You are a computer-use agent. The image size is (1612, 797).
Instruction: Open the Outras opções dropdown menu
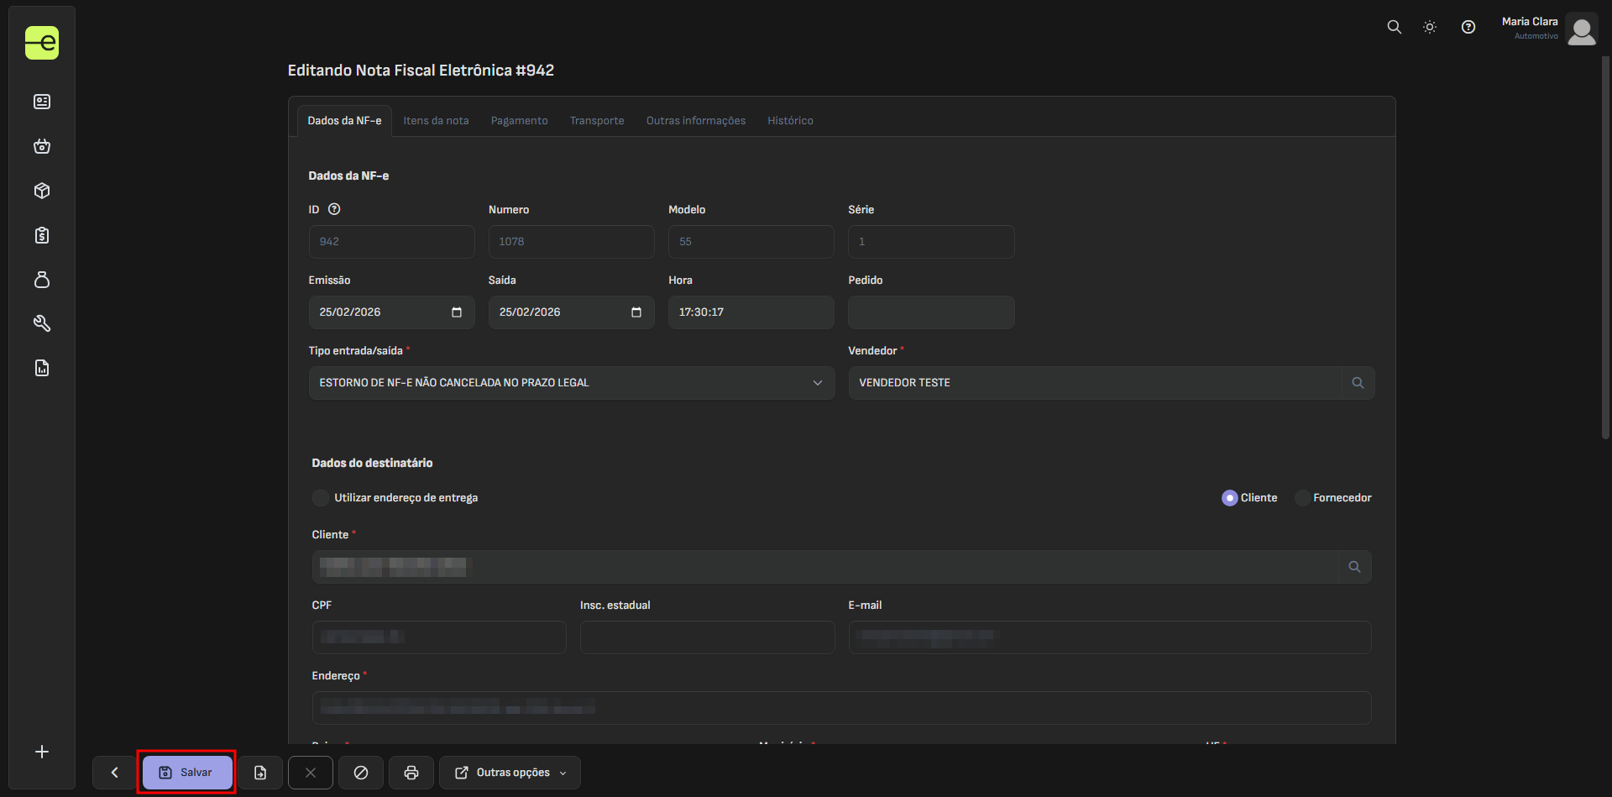pos(510,773)
